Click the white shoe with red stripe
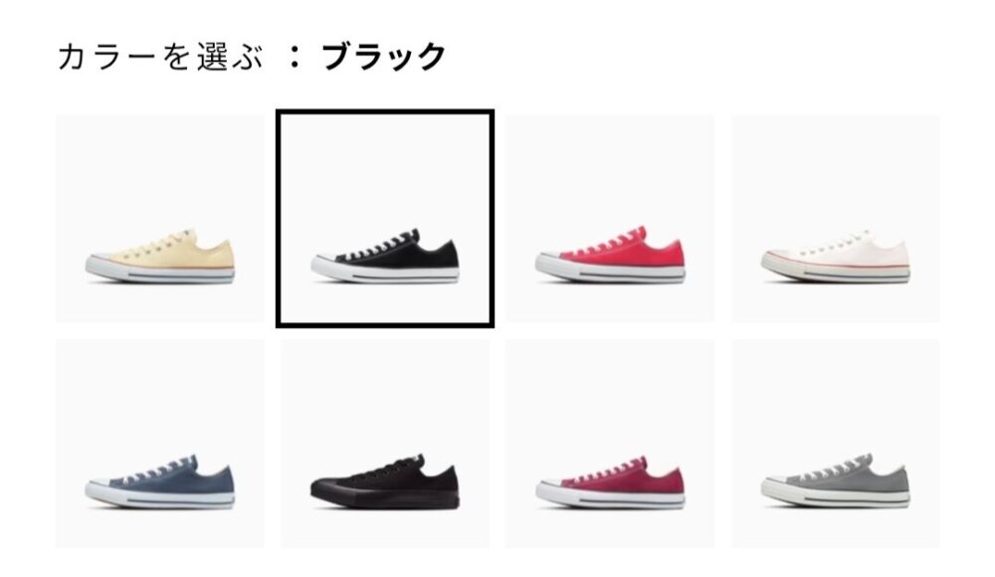995x577 pixels. (836, 218)
